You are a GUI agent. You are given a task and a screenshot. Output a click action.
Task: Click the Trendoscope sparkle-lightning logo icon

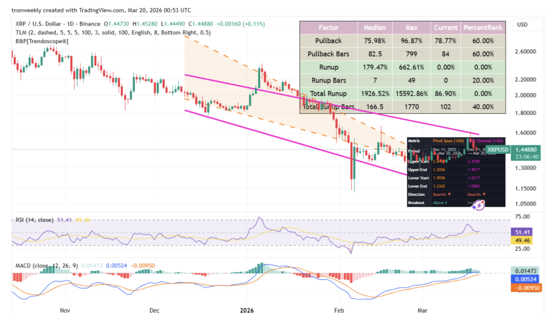coord(479,206)
